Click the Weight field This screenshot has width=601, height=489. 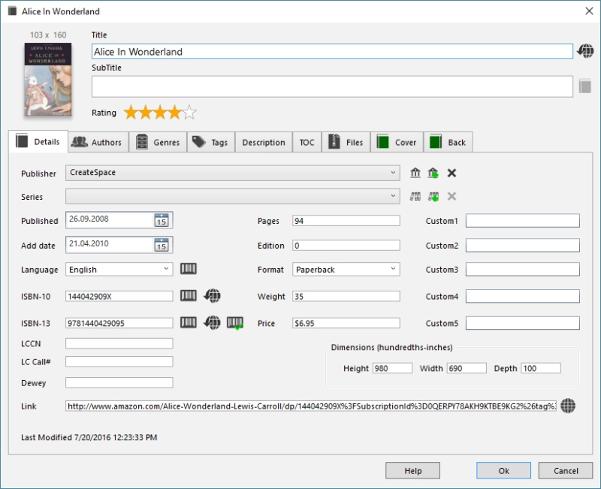tap(346, 296)
